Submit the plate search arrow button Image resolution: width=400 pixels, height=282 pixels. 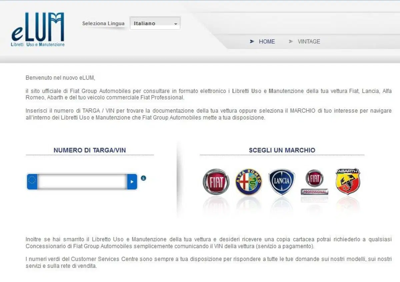tap(132, 182)
